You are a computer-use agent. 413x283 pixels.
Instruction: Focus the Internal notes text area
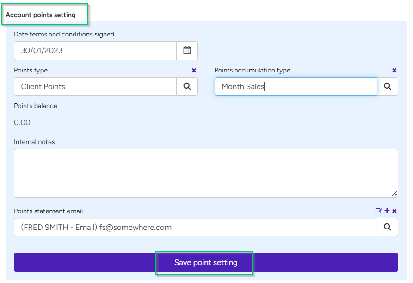point(206,173)
